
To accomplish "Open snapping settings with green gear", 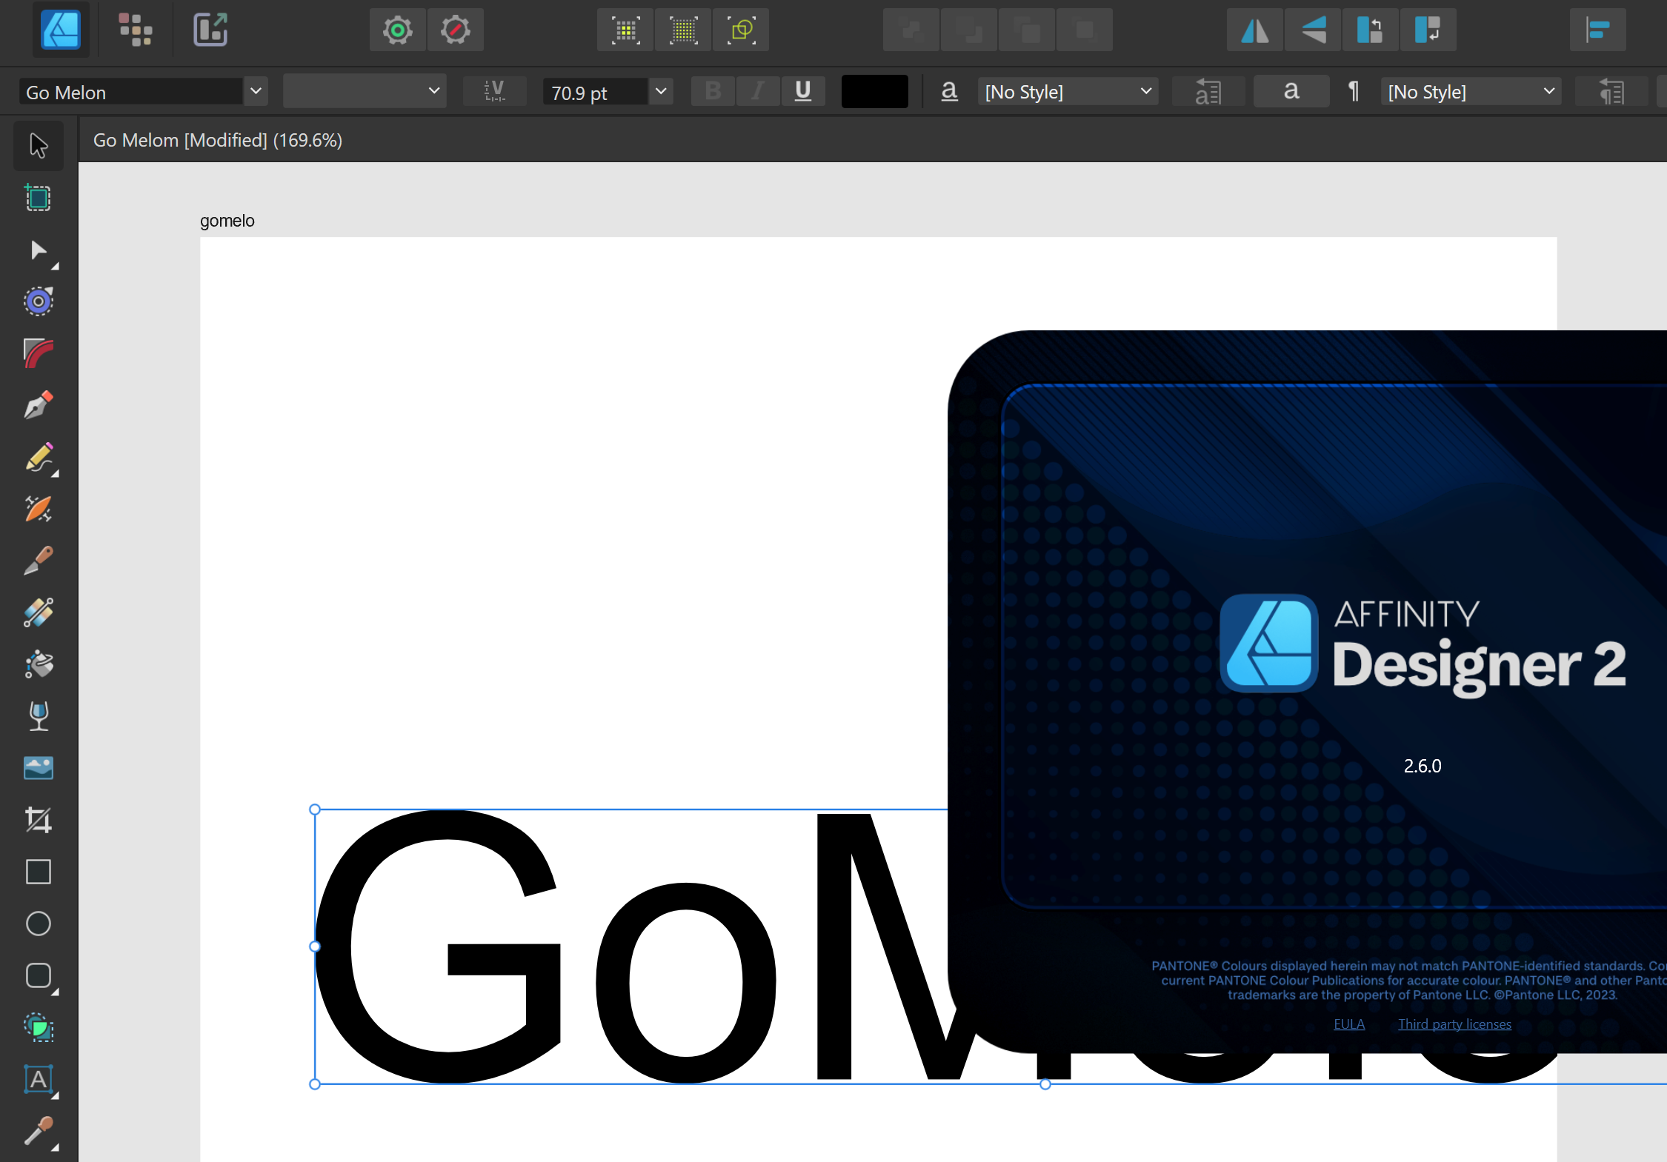I will (x=398, y=30).
